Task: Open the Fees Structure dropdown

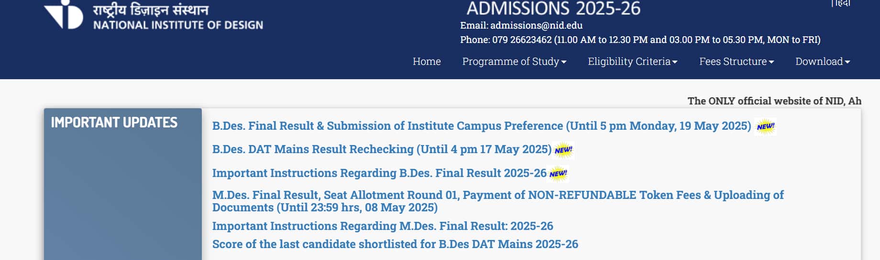Action: coord(737,62)
